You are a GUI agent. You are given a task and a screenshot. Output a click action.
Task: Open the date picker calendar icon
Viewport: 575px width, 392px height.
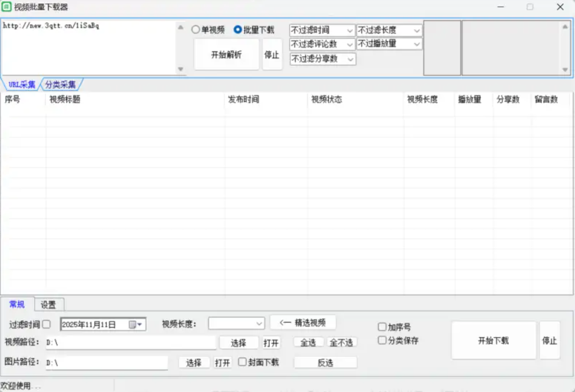tap(135, 325)
